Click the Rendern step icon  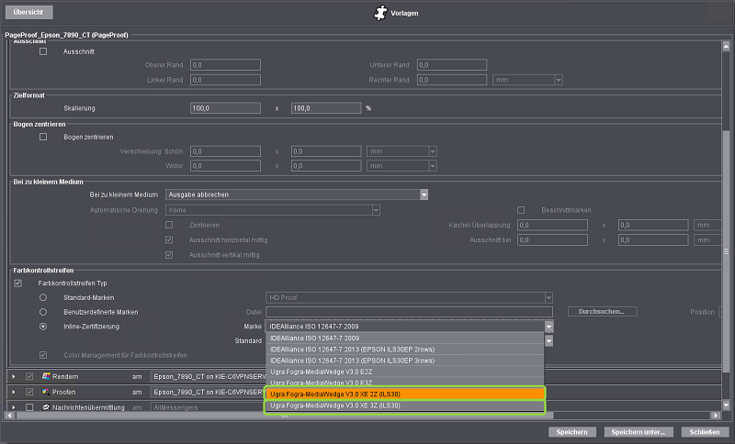pos(46,376)
